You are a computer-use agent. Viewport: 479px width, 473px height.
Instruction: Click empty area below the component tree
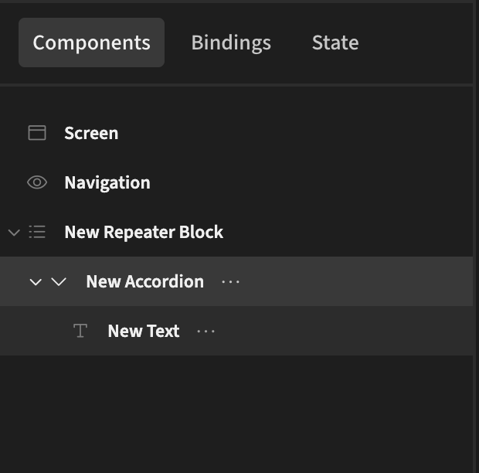pyautogui.click(x=236, y=414)
